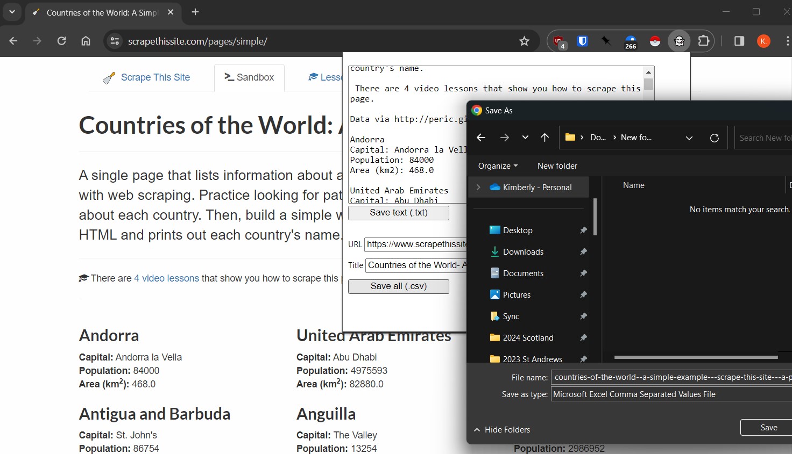Open the pinned pushpin extension icon
Viewport: 792px width, 454px height.
click(606, 41)
